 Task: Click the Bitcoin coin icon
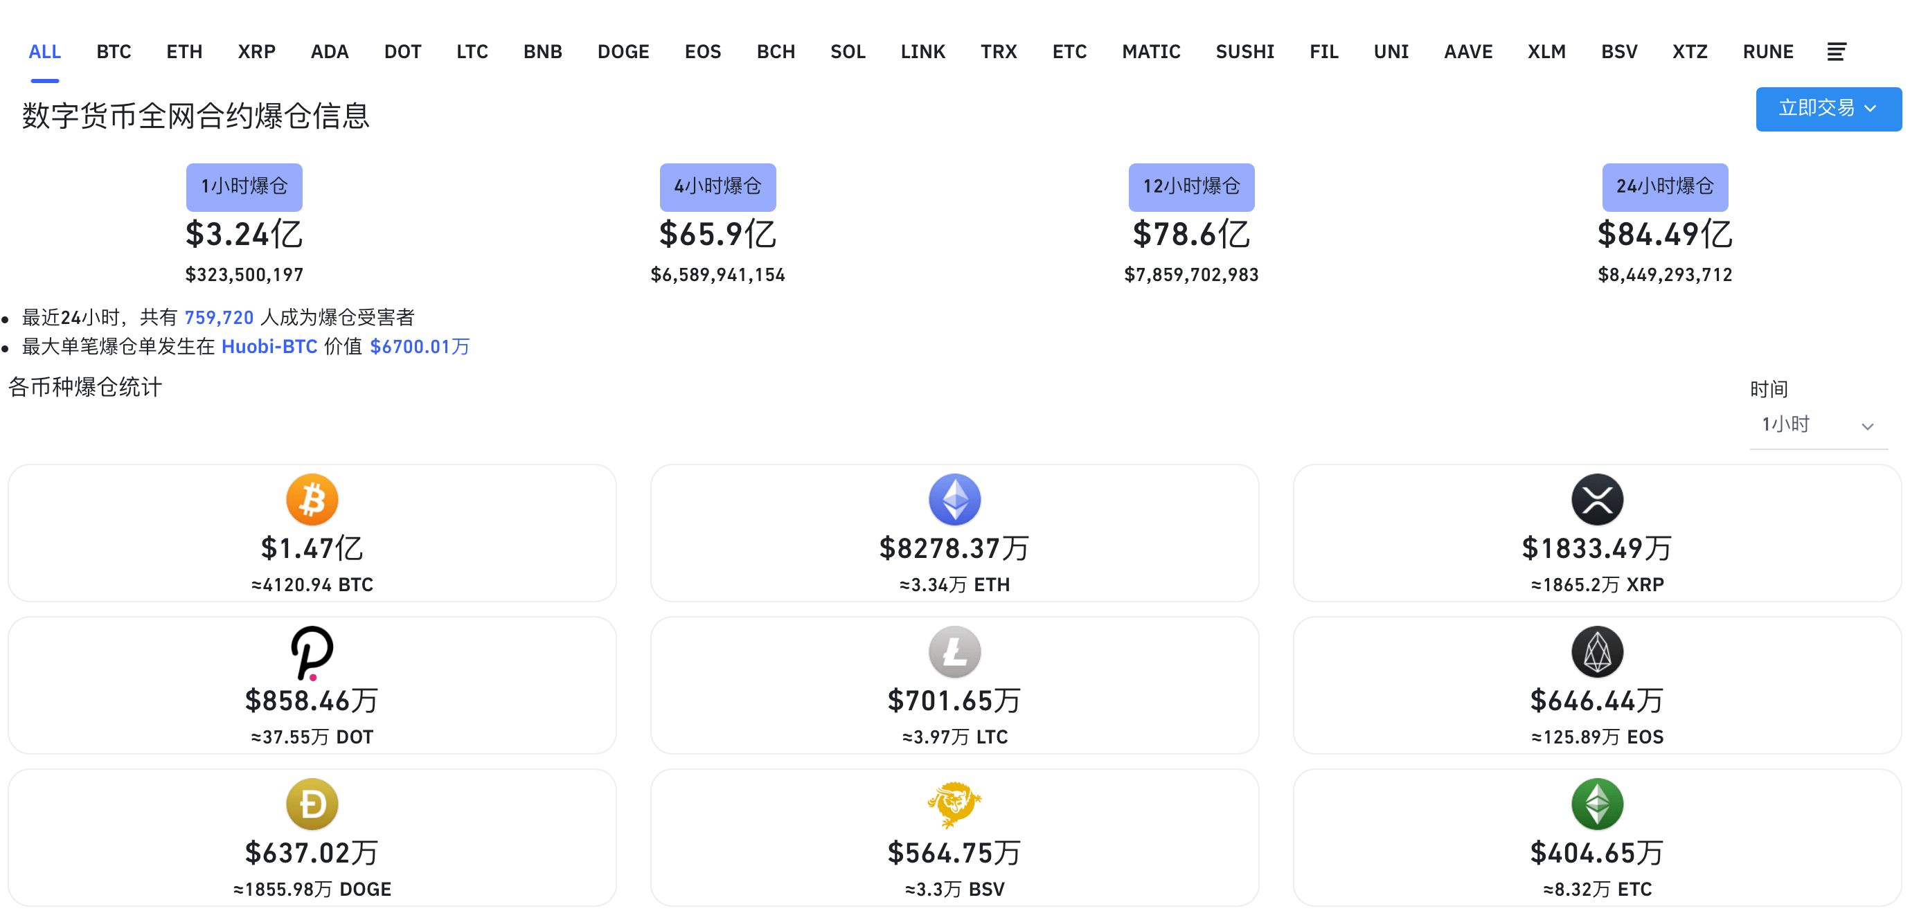pos(312,499)
